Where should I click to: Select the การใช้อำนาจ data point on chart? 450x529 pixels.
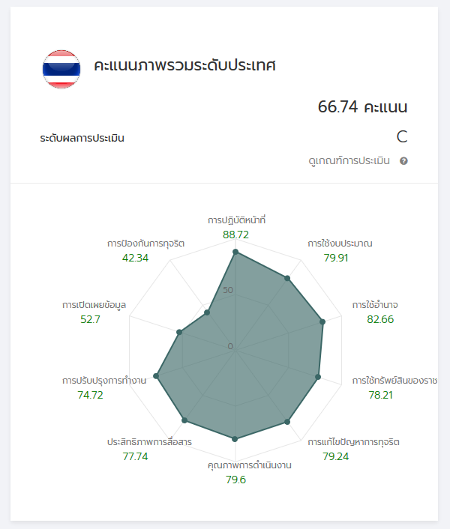tap(322, 321)
